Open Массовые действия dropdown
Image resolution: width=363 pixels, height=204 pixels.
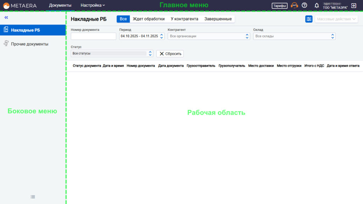click(x=336, y=19)
